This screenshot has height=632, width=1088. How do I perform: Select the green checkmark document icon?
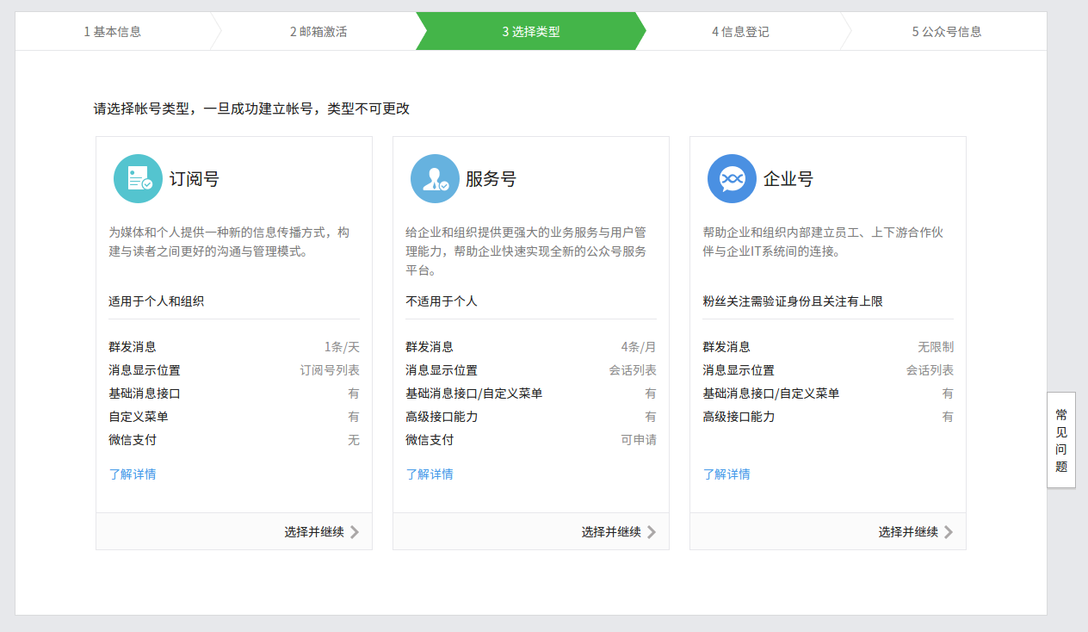point(138,178)
